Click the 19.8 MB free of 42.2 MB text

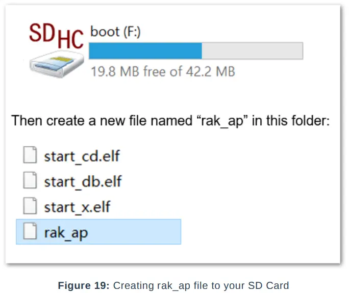click(x=163, y=71)
